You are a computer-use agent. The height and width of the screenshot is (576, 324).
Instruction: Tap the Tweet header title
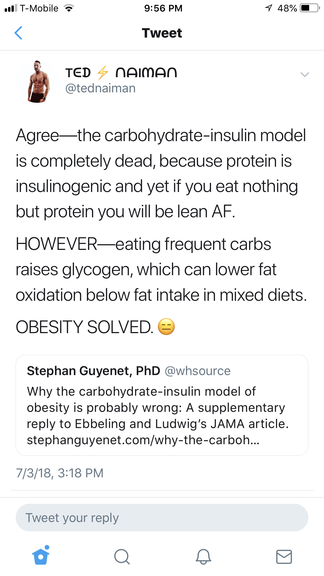coord(162,33)
